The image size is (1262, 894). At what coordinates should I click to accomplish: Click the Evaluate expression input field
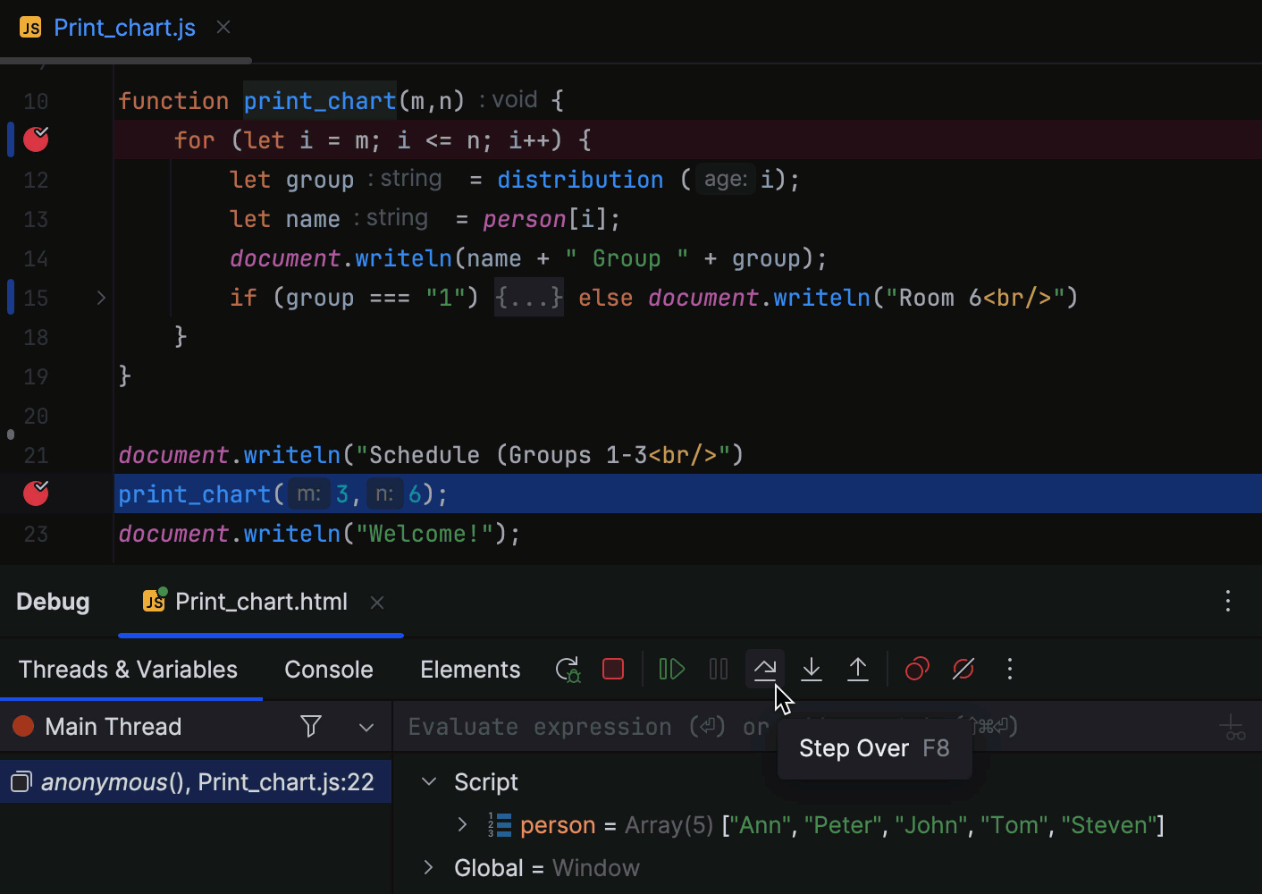coord(581,728)
